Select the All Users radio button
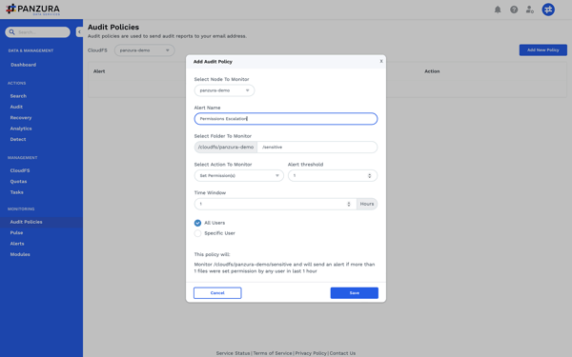The image size is (572, 357). coord(197,223)
